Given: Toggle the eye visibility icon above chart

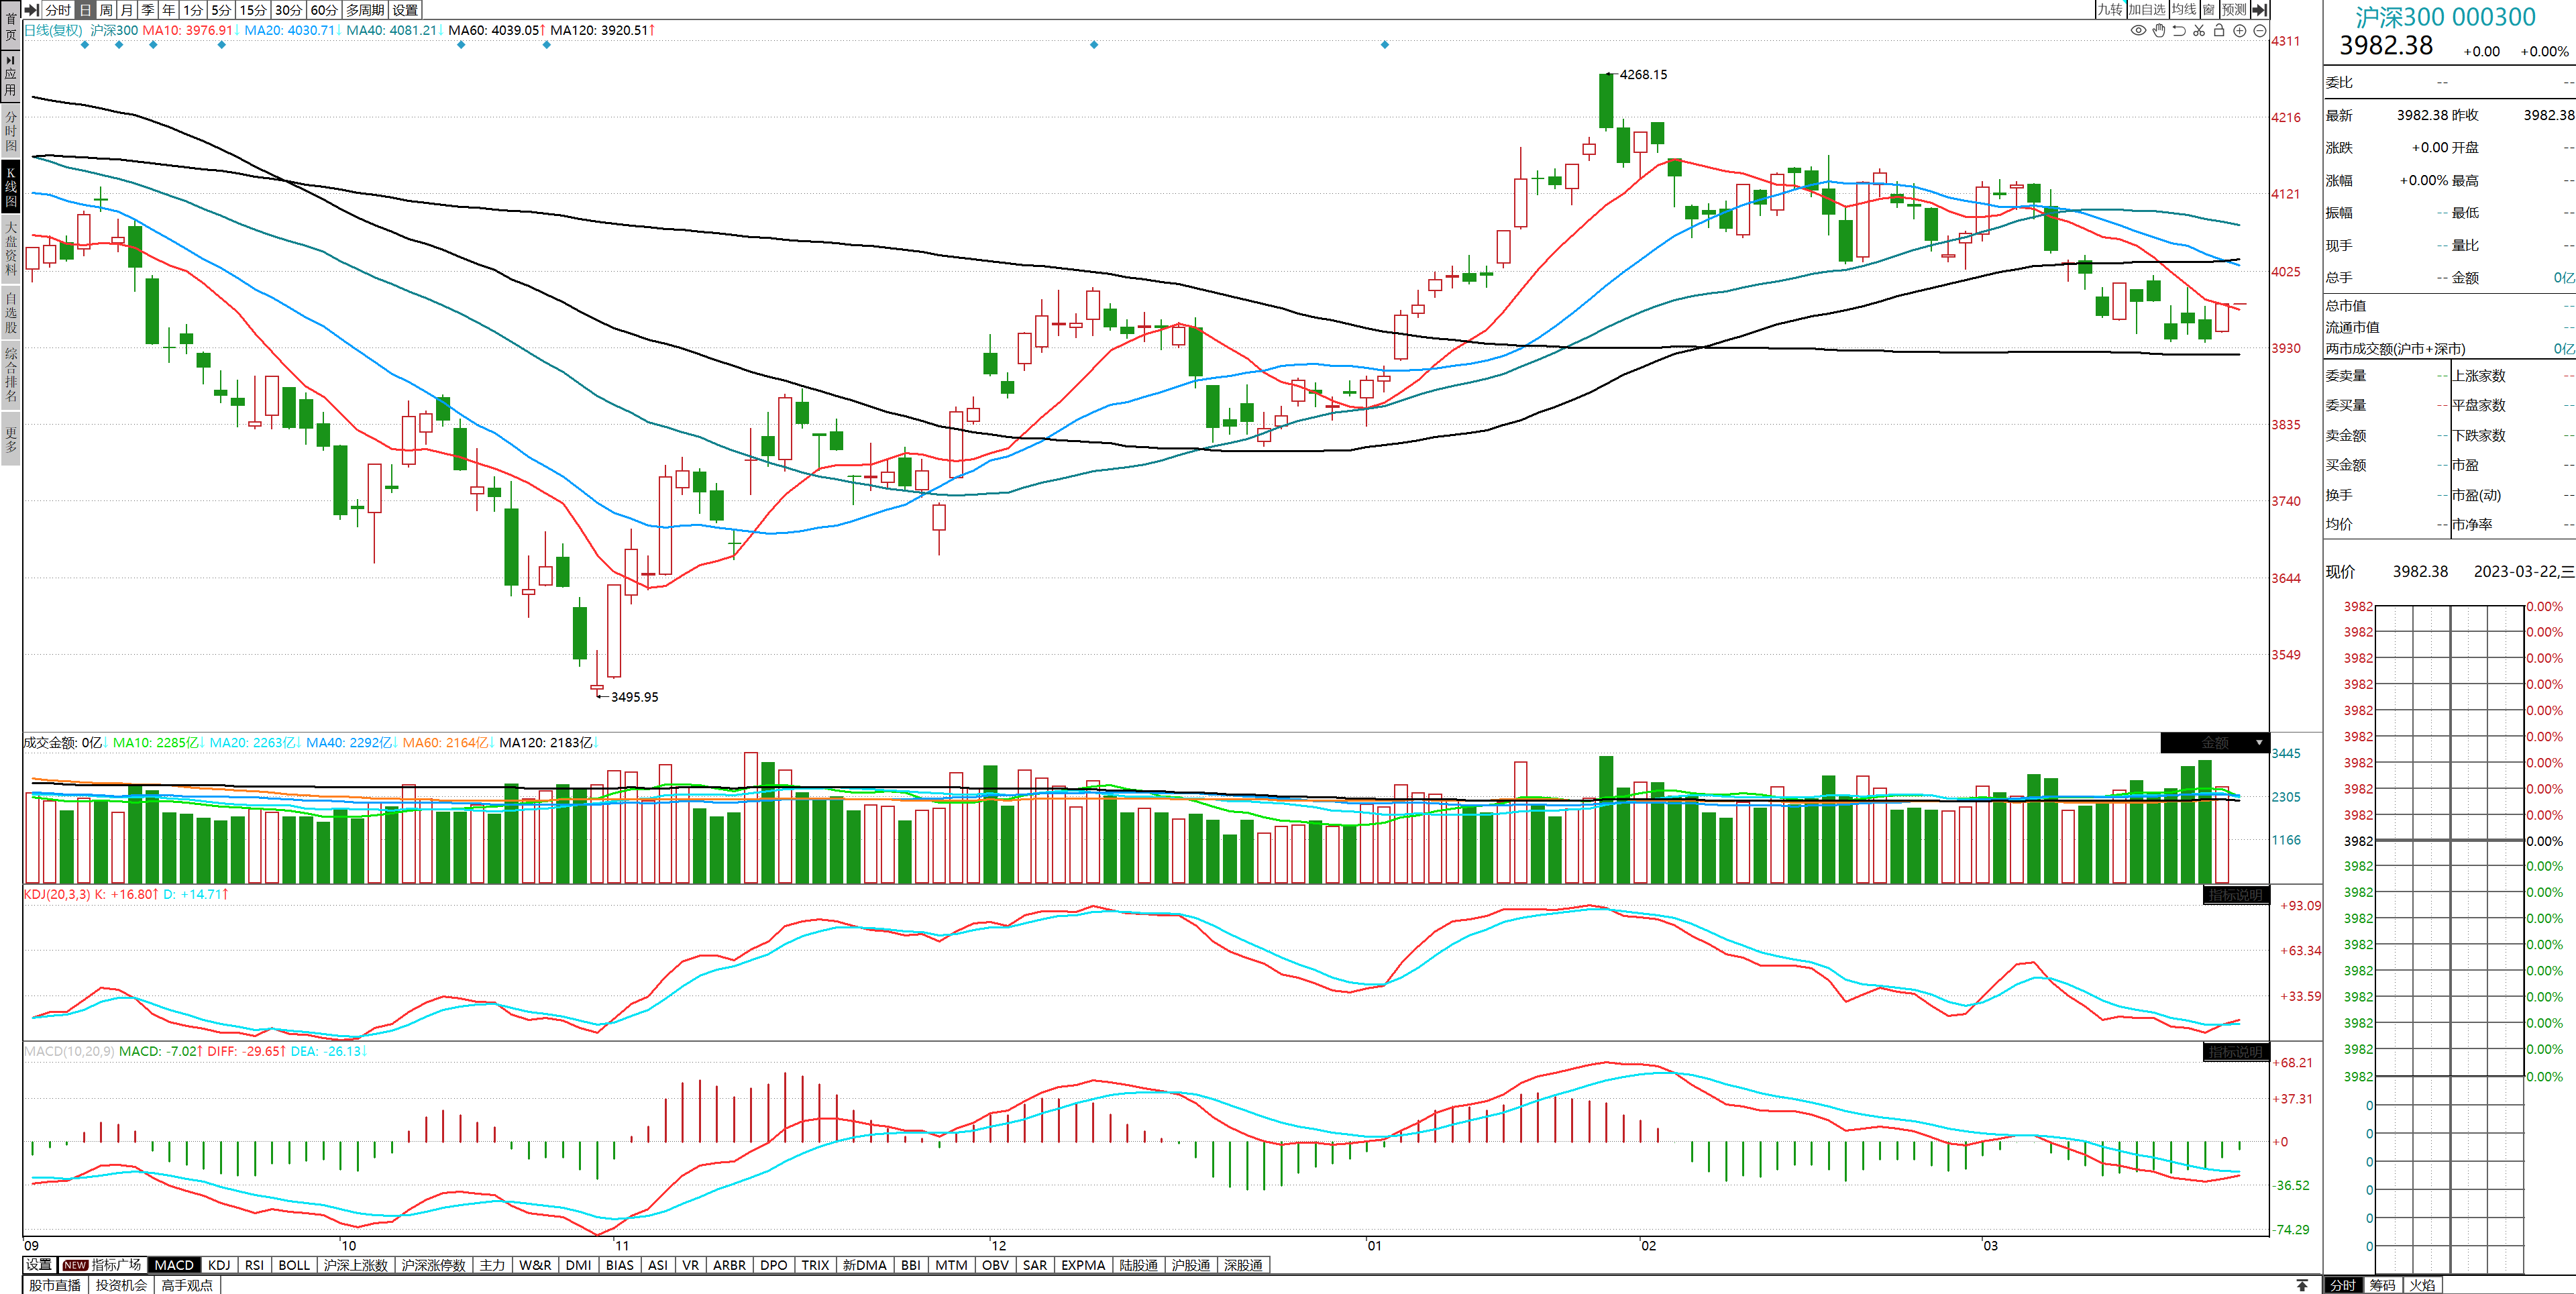Looking at the screenshot, I should pyautogui.click(x=2138, y=30).
